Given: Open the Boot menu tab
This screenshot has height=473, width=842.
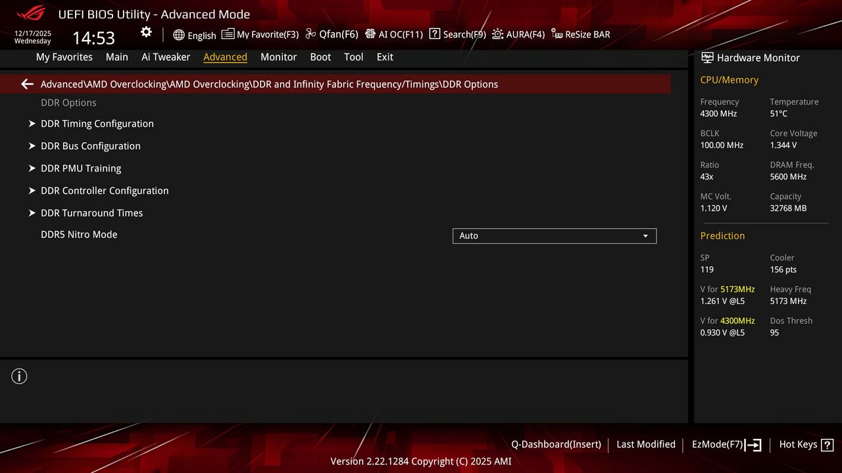Looking at the screenshot, I should [320, 57].
